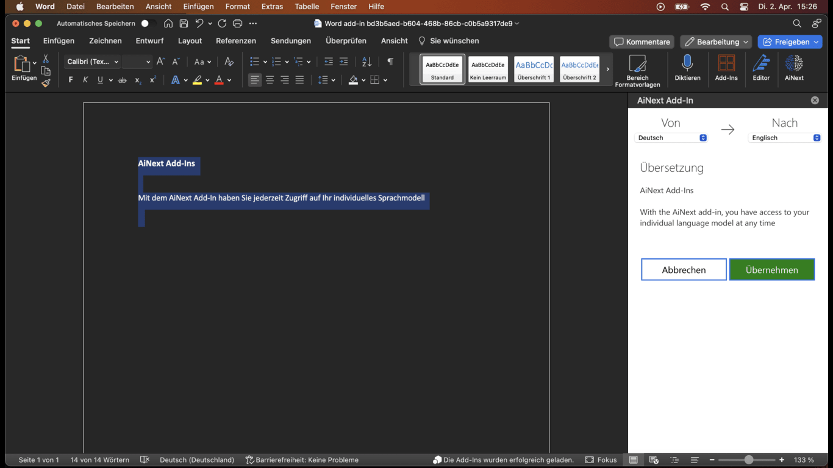Switch to outline view in status bar

pos(674,460)
